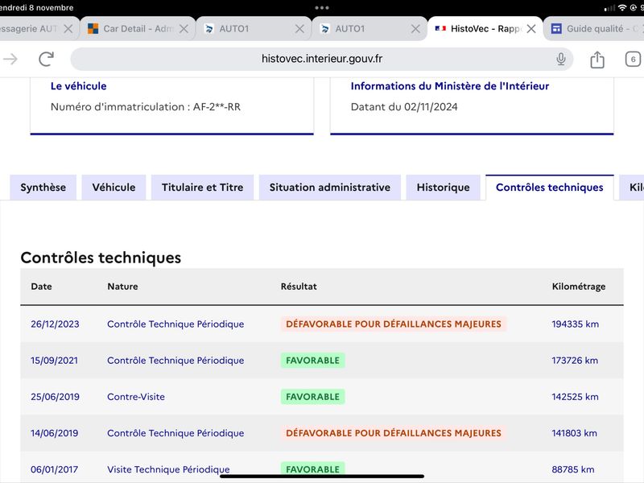The image size is (644, 483).
Task: Click the Numéro d'immatriculation AF-2**-RR text
Action: pos(146,107)
